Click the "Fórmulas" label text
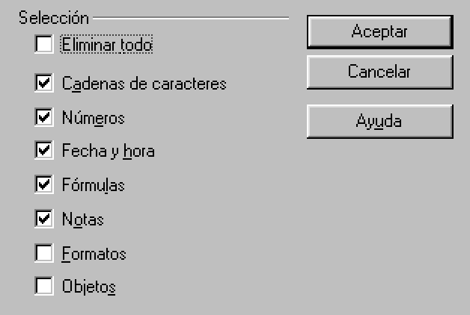This screenshot has width=470, height=315. click(93, 185)
